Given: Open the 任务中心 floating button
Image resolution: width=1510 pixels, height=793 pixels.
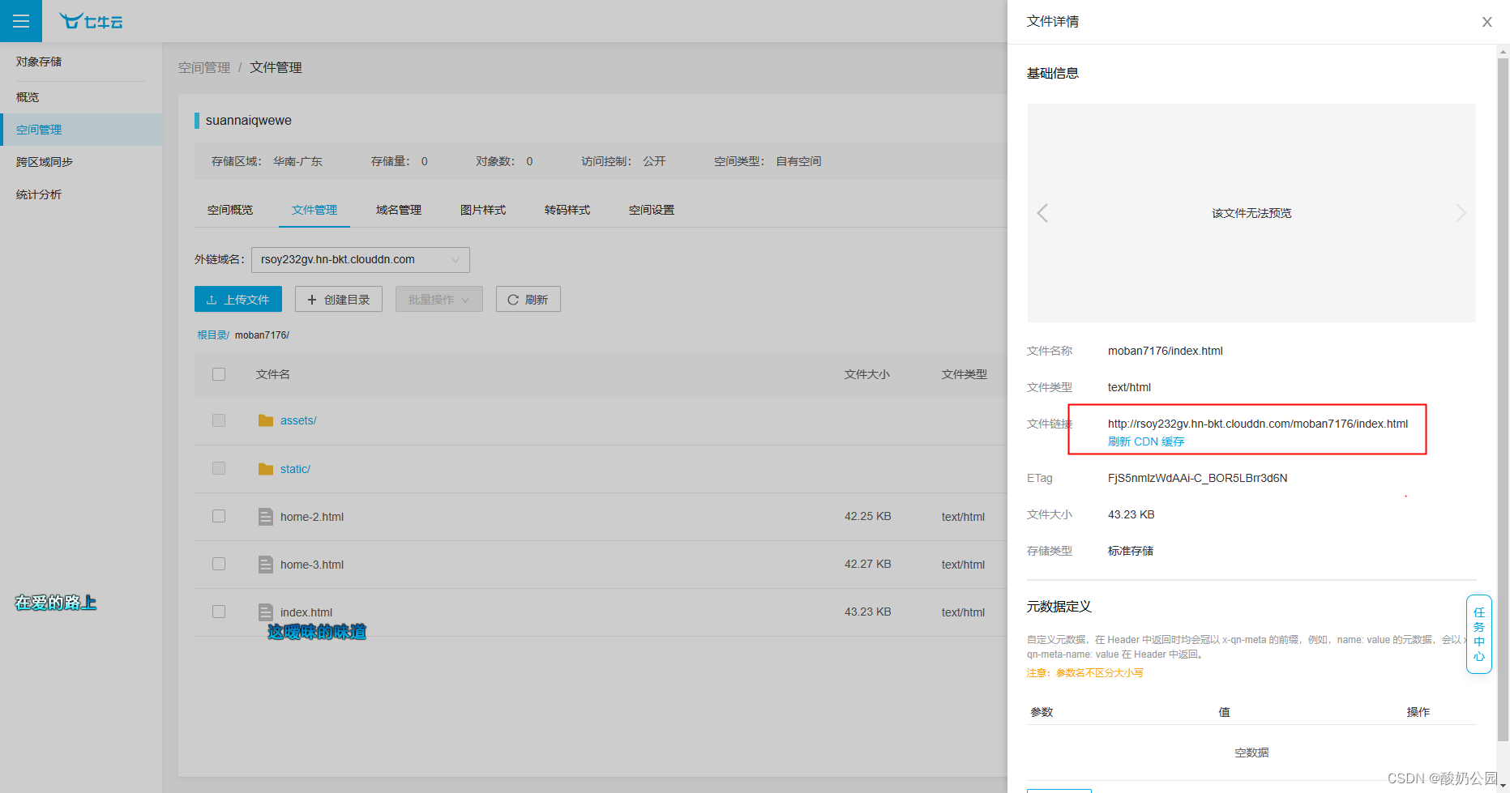Looking at the screenshot, I should coord(1479,634).
